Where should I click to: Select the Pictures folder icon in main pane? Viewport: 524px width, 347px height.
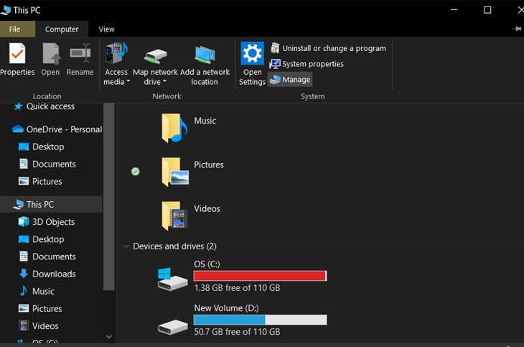(x=174, y=172)
